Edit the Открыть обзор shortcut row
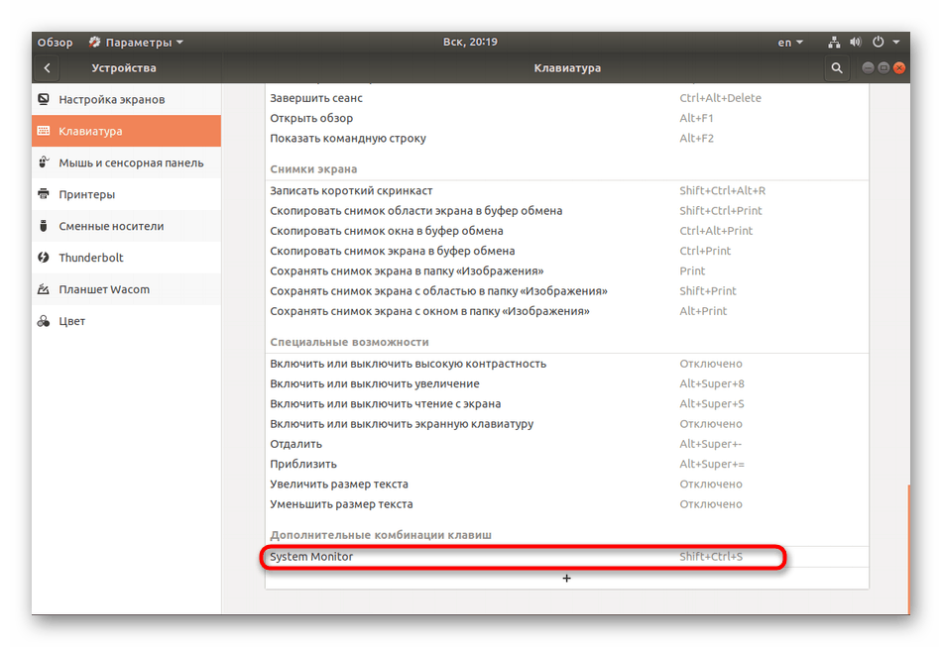The width and height of the screenshot is (942, 647). [566, 118]
